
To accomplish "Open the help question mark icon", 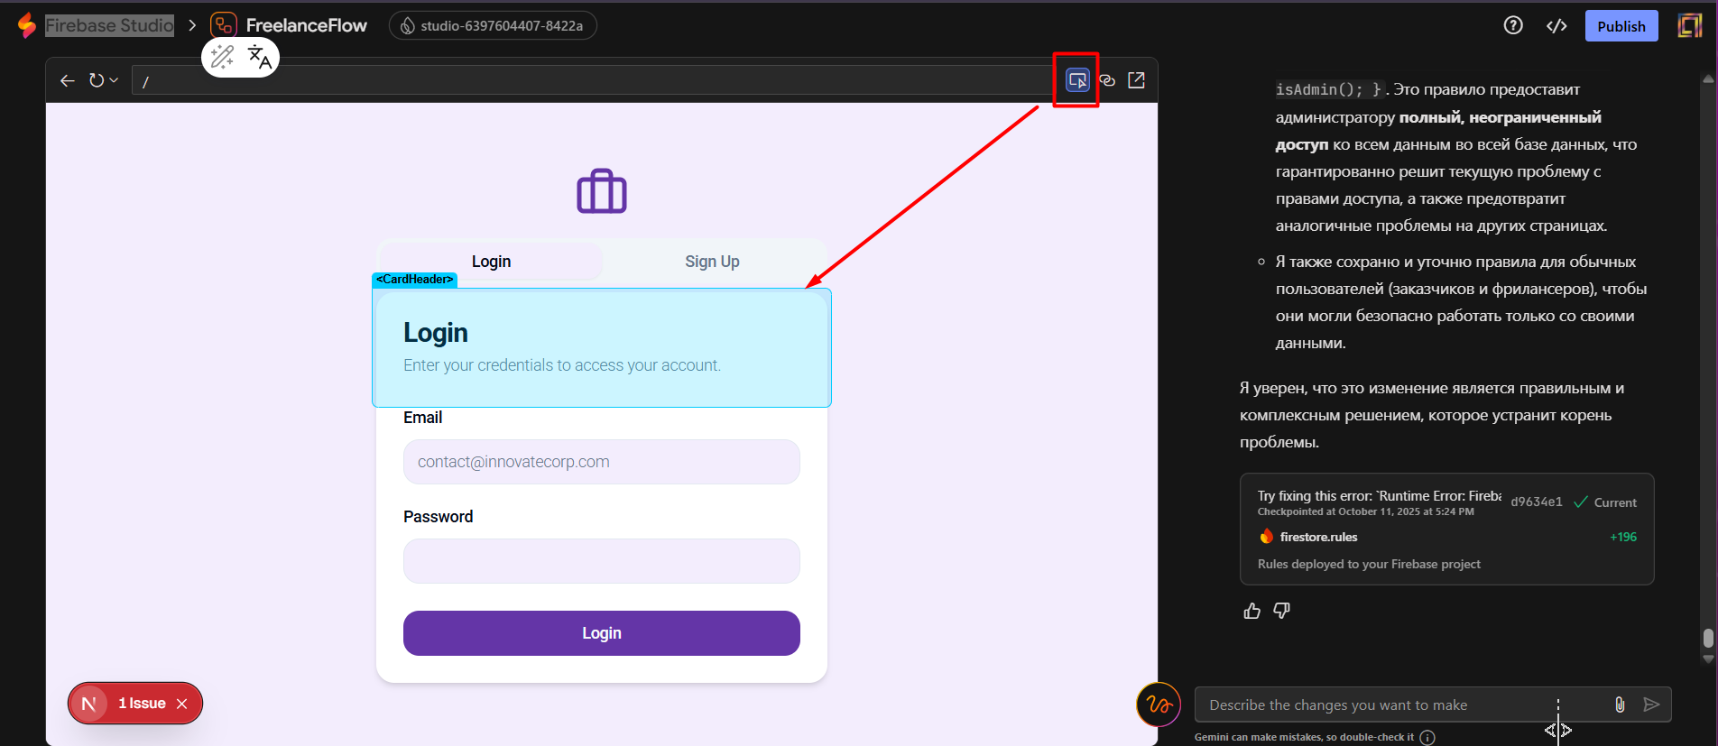I will 1513,25.
